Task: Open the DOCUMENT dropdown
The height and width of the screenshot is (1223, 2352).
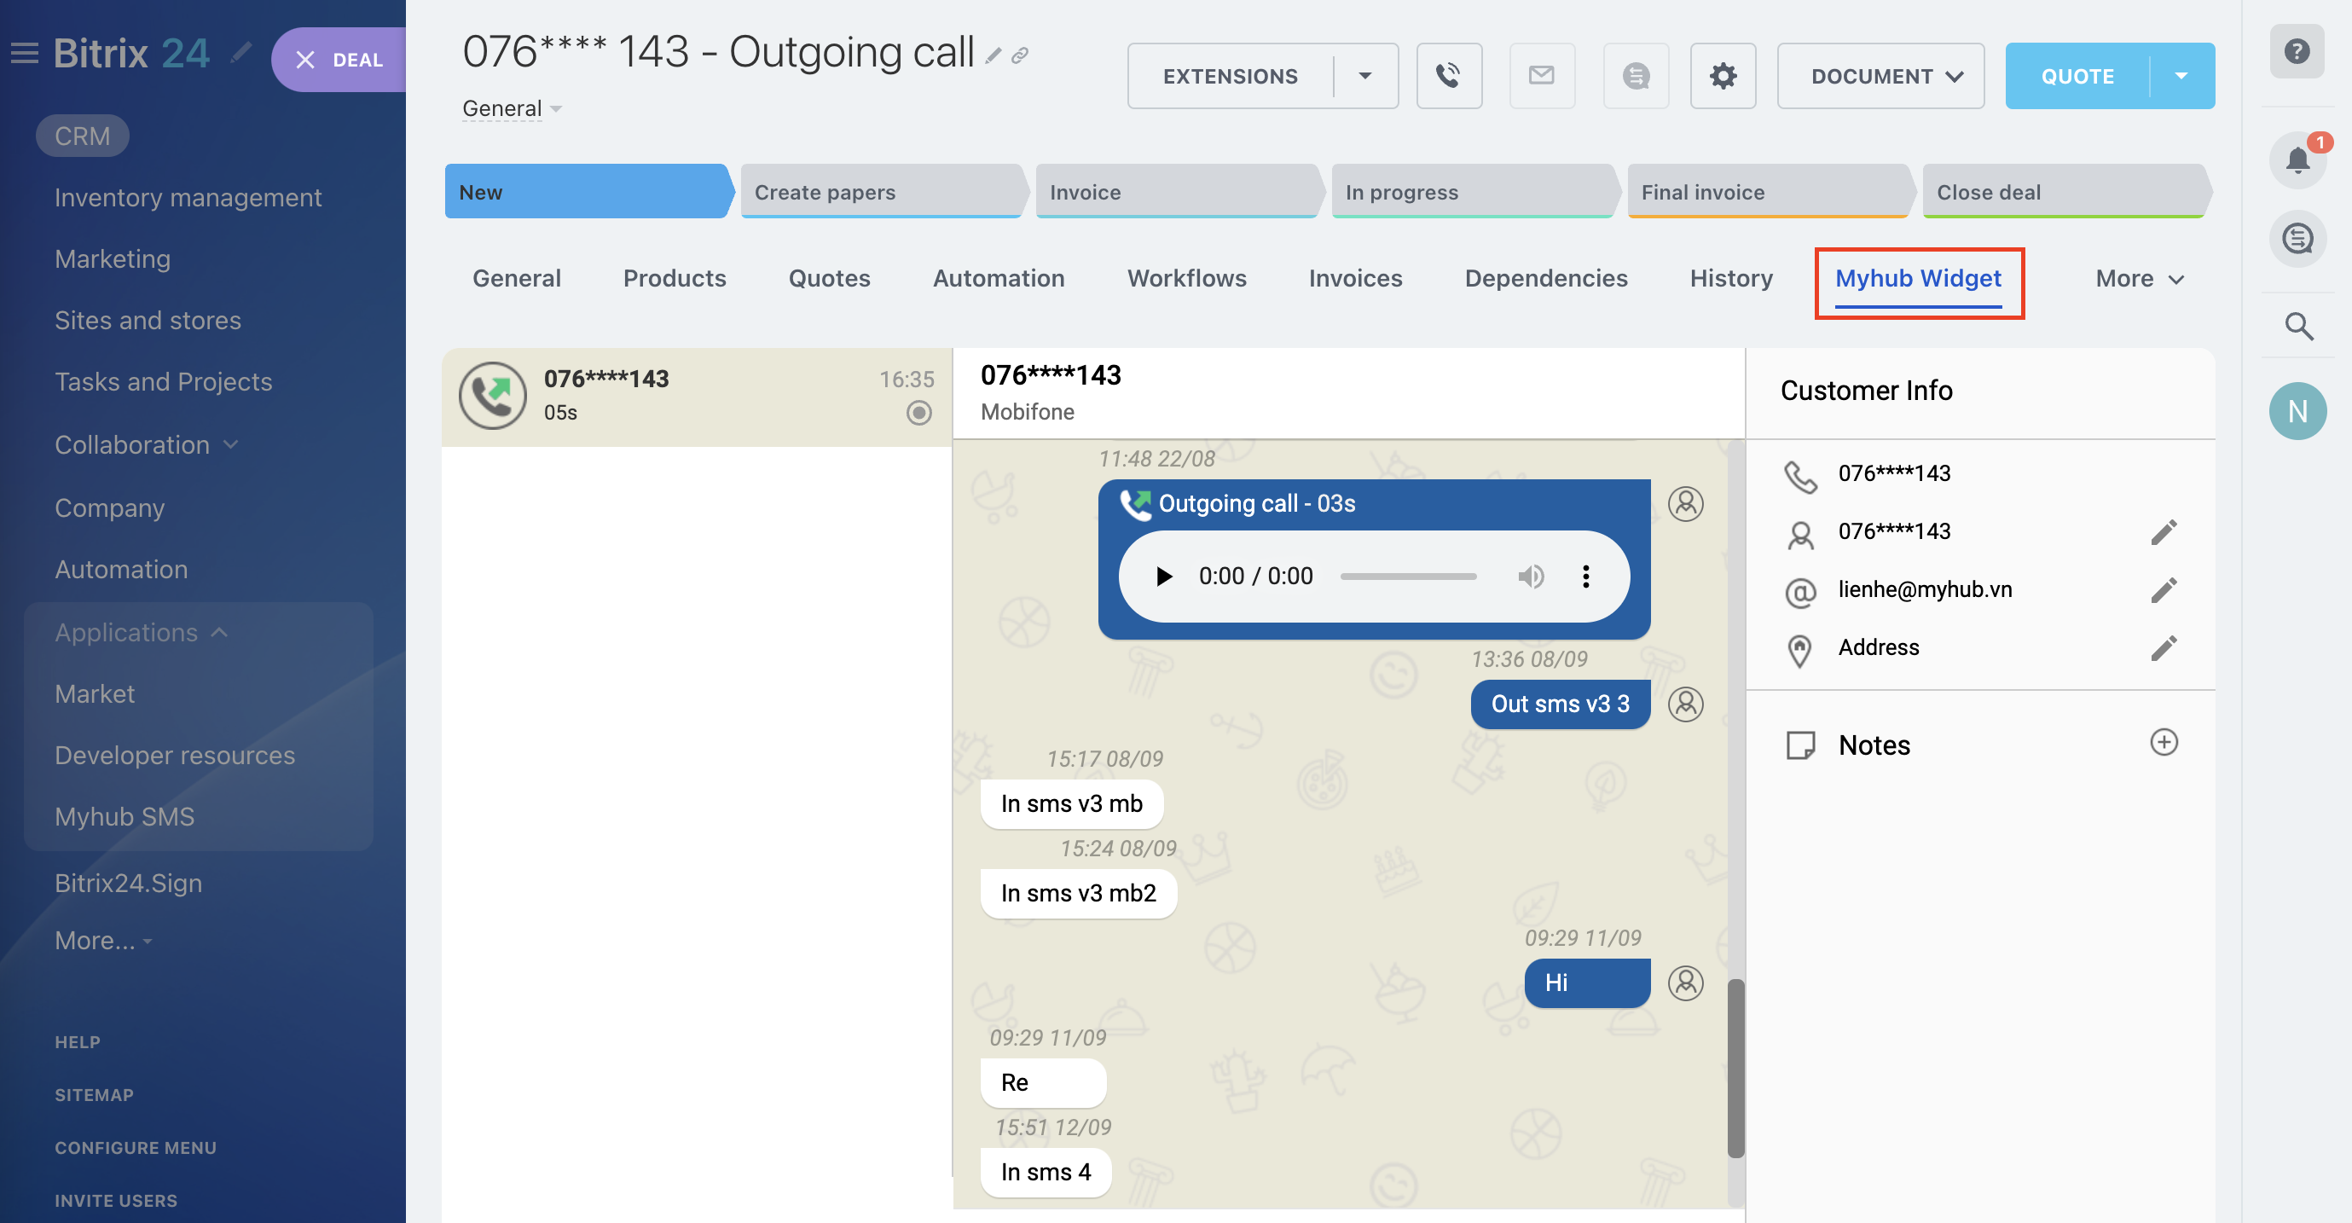Action: (x=1880, y=76)
